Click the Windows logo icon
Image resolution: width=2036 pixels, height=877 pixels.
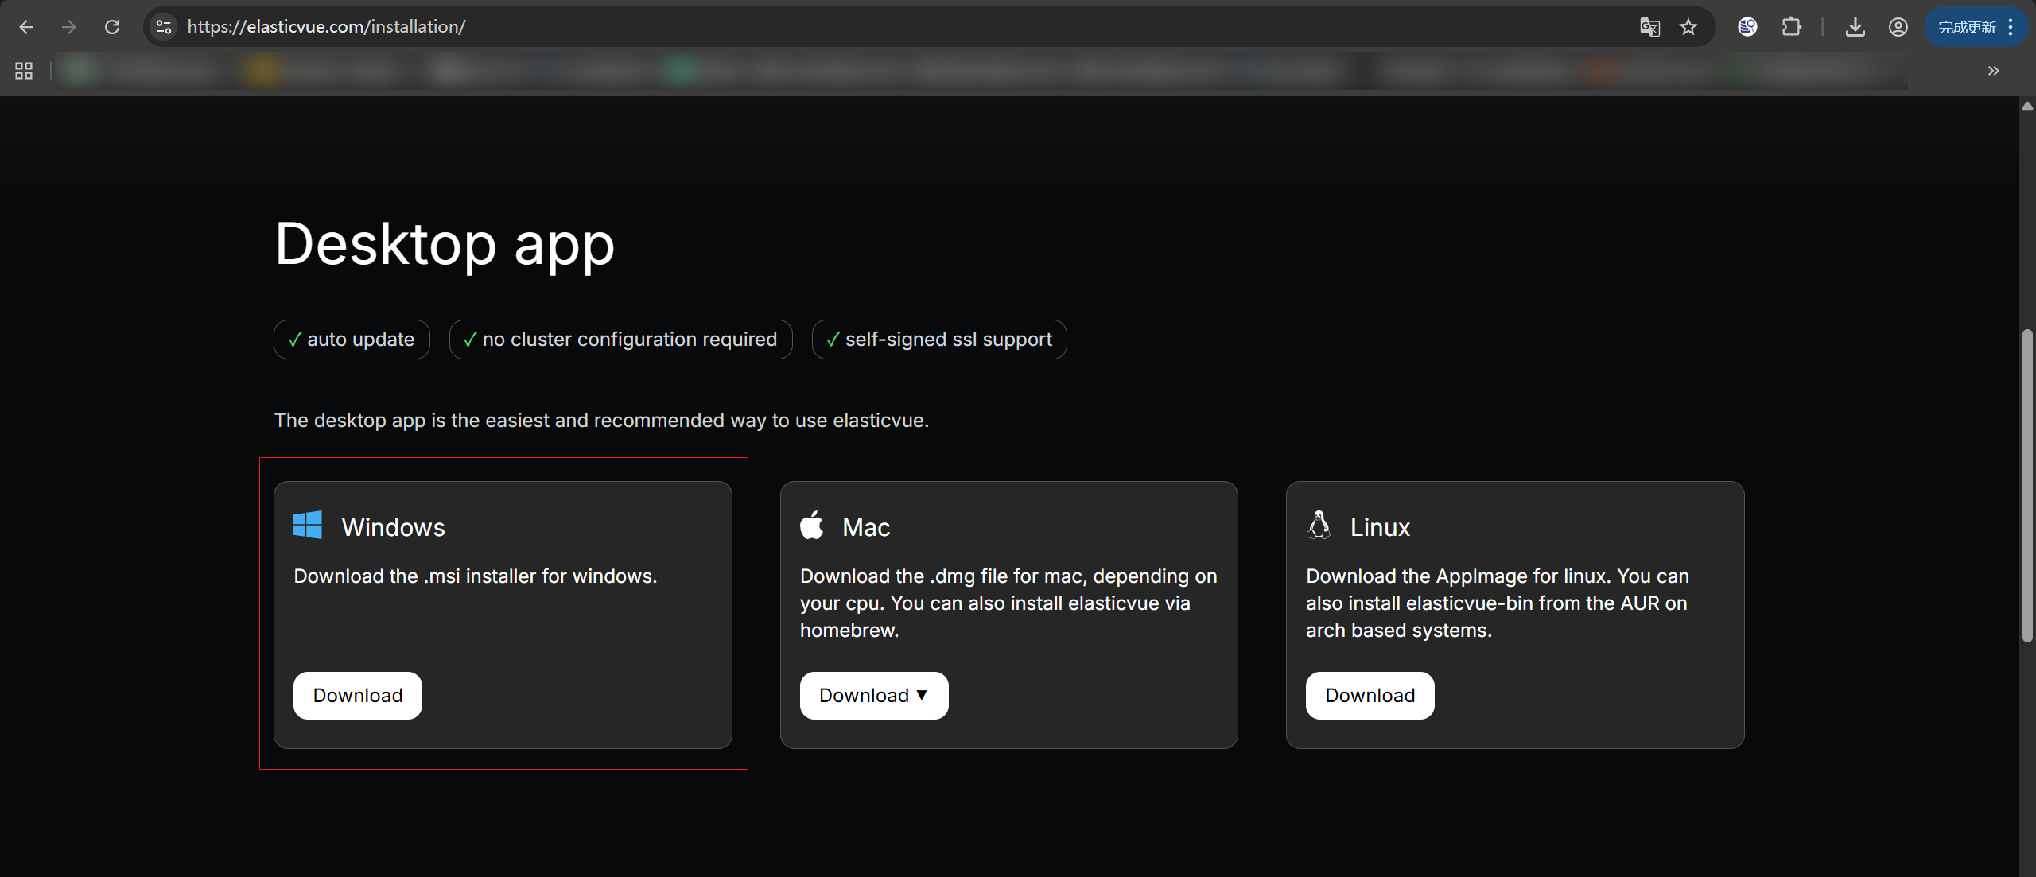308,526
